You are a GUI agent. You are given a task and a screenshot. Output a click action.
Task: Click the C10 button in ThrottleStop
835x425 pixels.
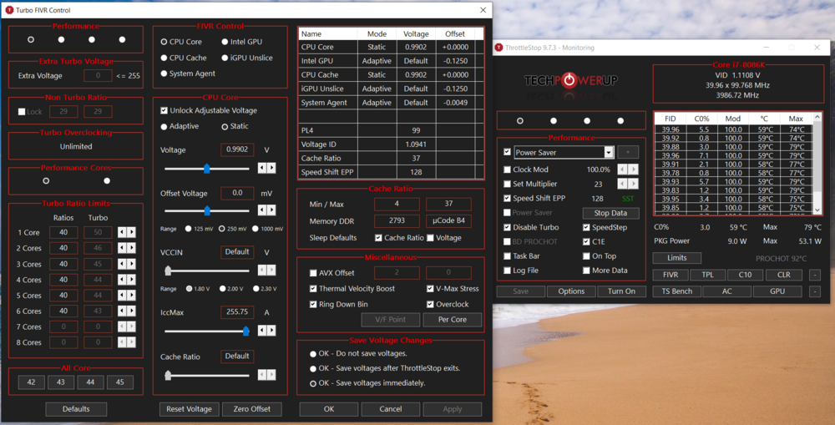(x=745, y=275)
